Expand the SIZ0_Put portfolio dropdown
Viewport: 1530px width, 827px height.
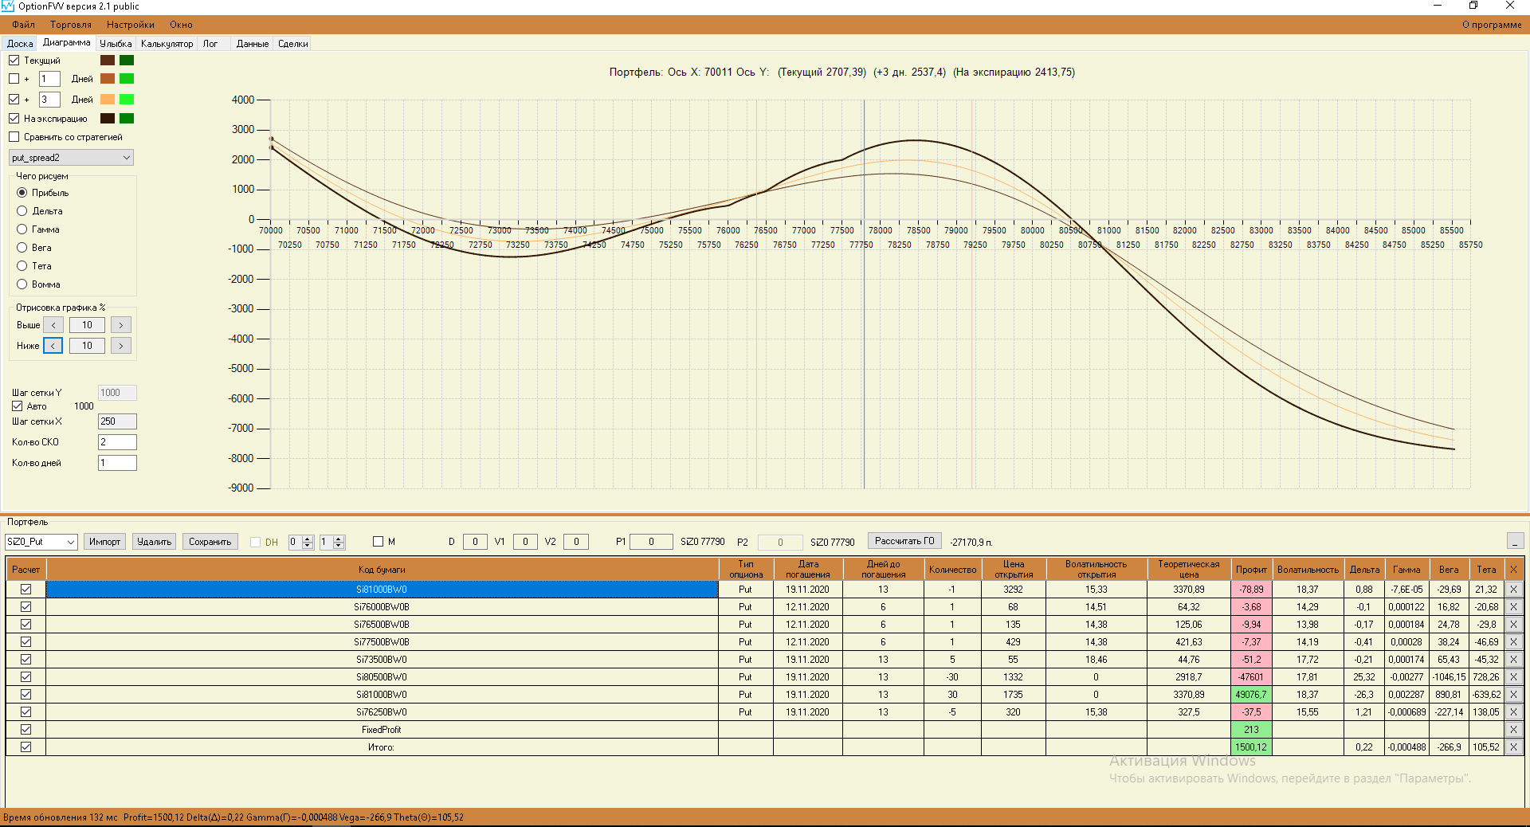[70, 542]
